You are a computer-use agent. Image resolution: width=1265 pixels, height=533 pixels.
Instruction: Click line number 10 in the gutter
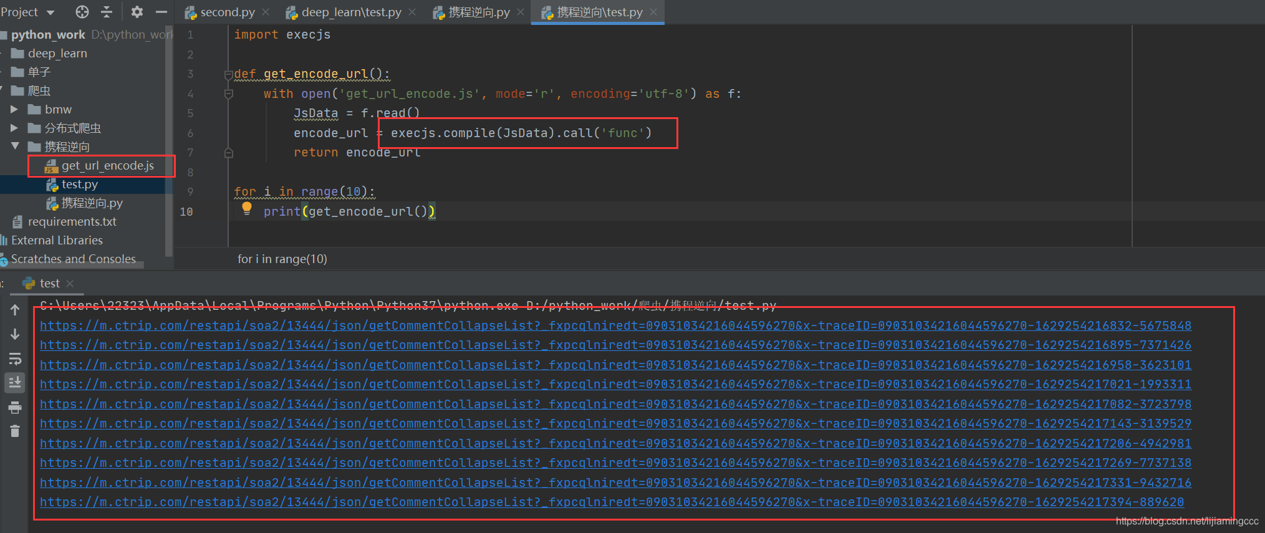point(186,211)
